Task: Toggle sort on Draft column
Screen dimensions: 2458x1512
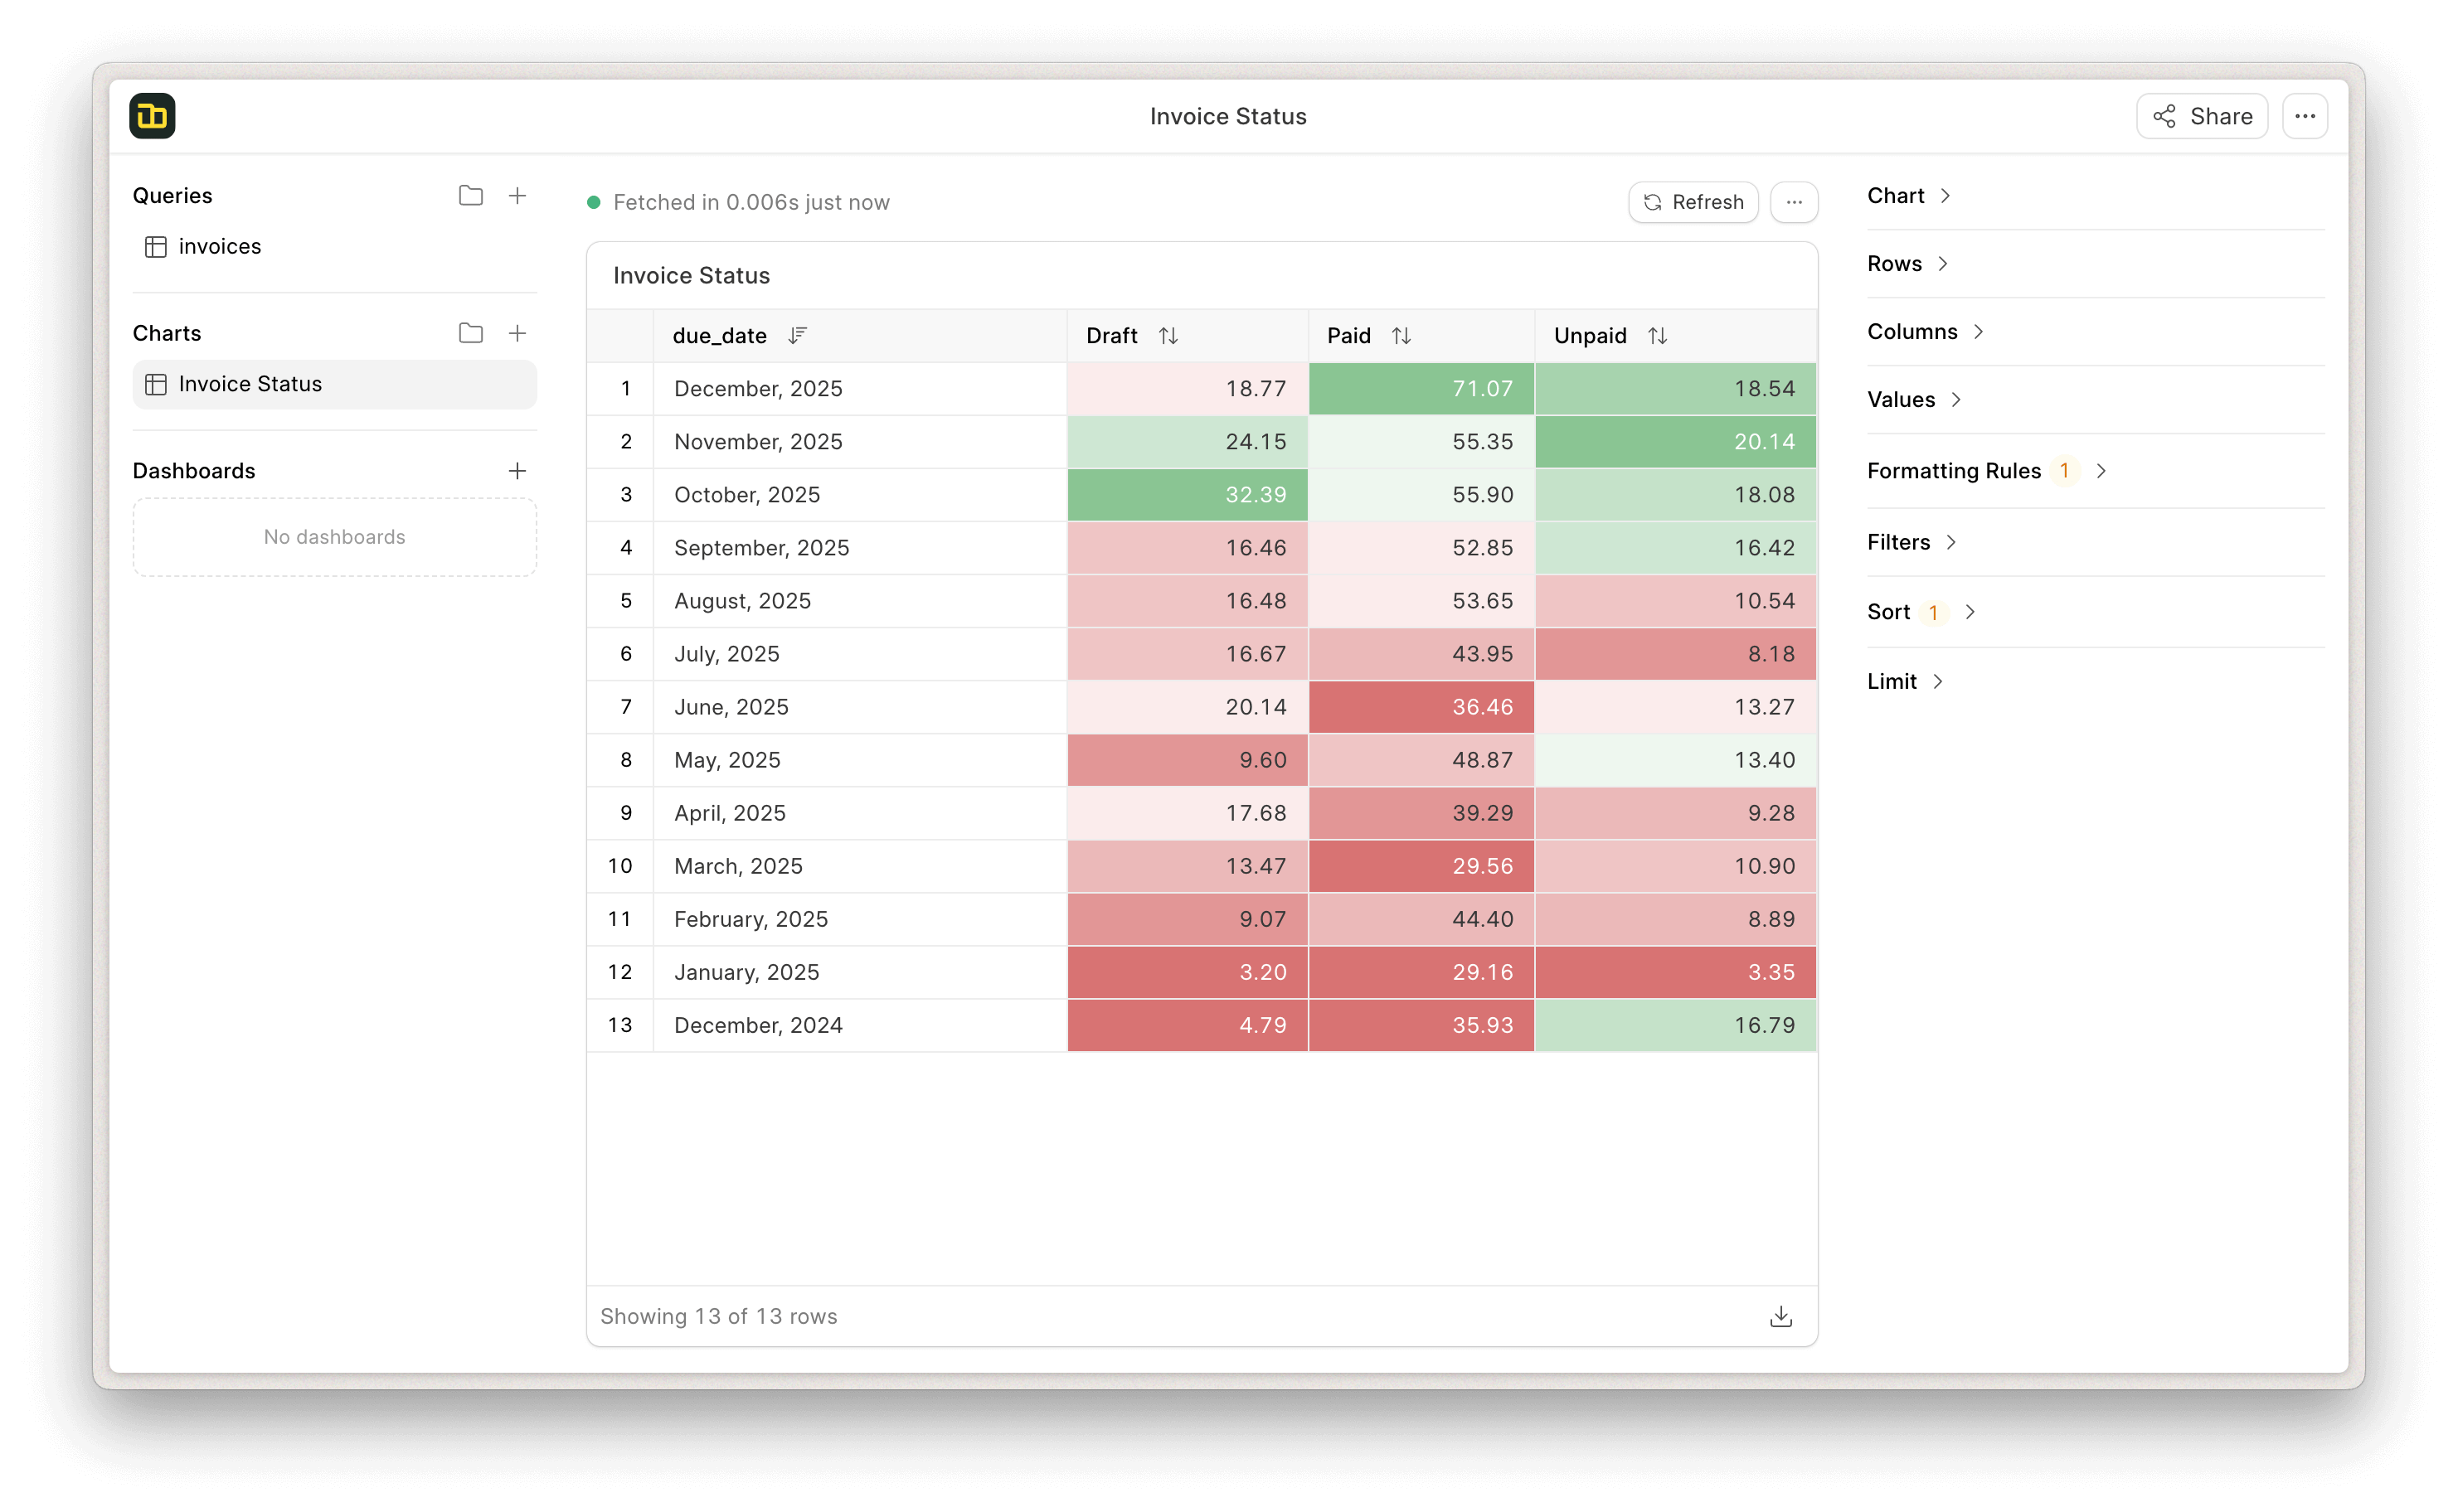Action: click(1168, 336)
